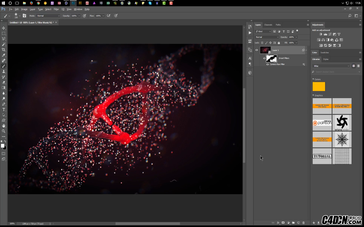364x227 pixels.
Task: Toggle Smart Filters visibility eye
Action: pos(264,58)
